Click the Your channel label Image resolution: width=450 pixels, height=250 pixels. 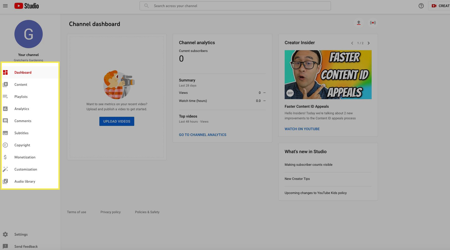click(28, 55)
